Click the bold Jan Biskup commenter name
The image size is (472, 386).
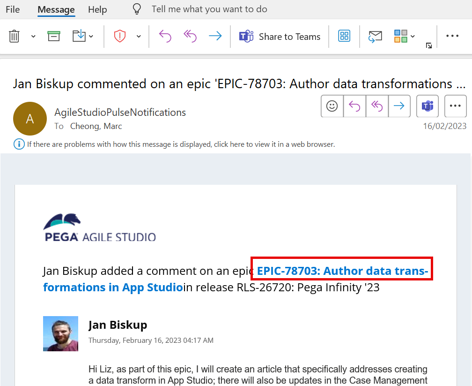tap(118, 325)
